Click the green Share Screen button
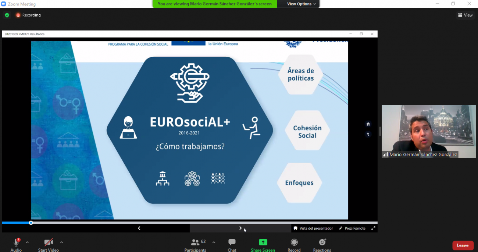 (x=263, y=245)
